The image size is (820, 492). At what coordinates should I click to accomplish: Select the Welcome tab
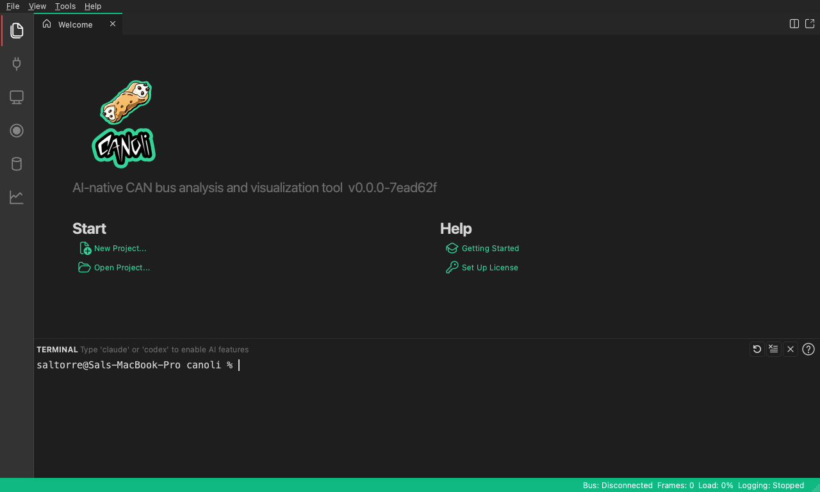coord(78,24)
